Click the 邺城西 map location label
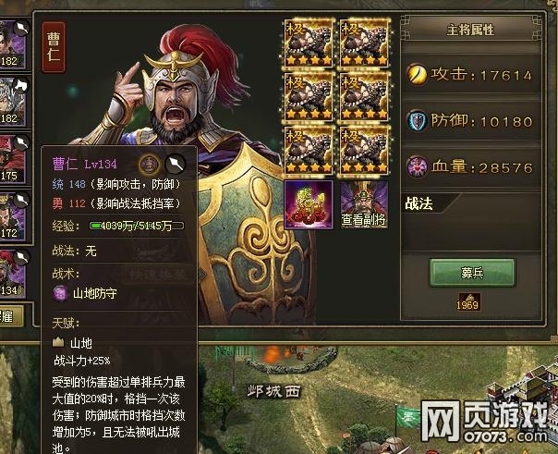Viewport: 558px width, 454px height. coord(274,391)
